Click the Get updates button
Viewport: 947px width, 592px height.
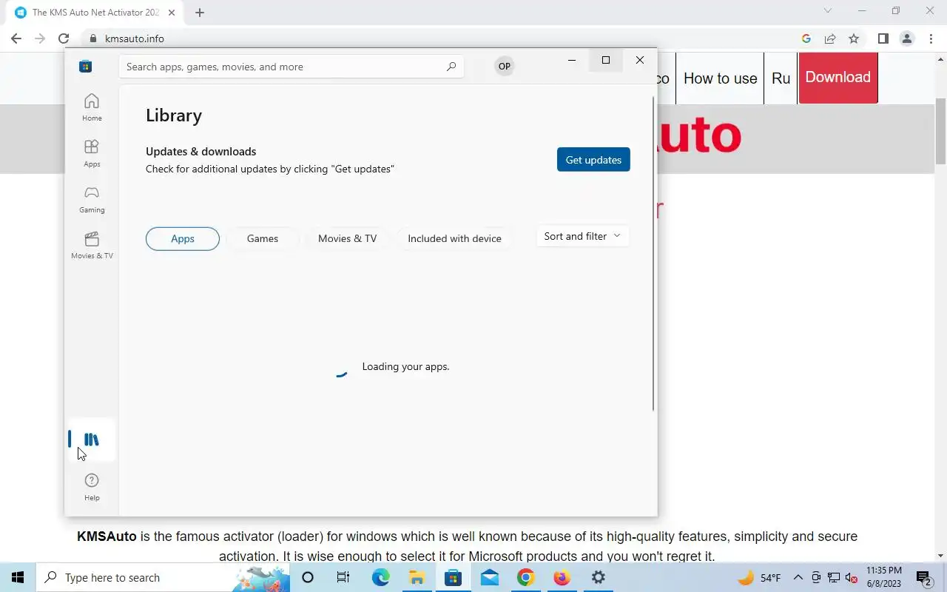click(593, 160)
